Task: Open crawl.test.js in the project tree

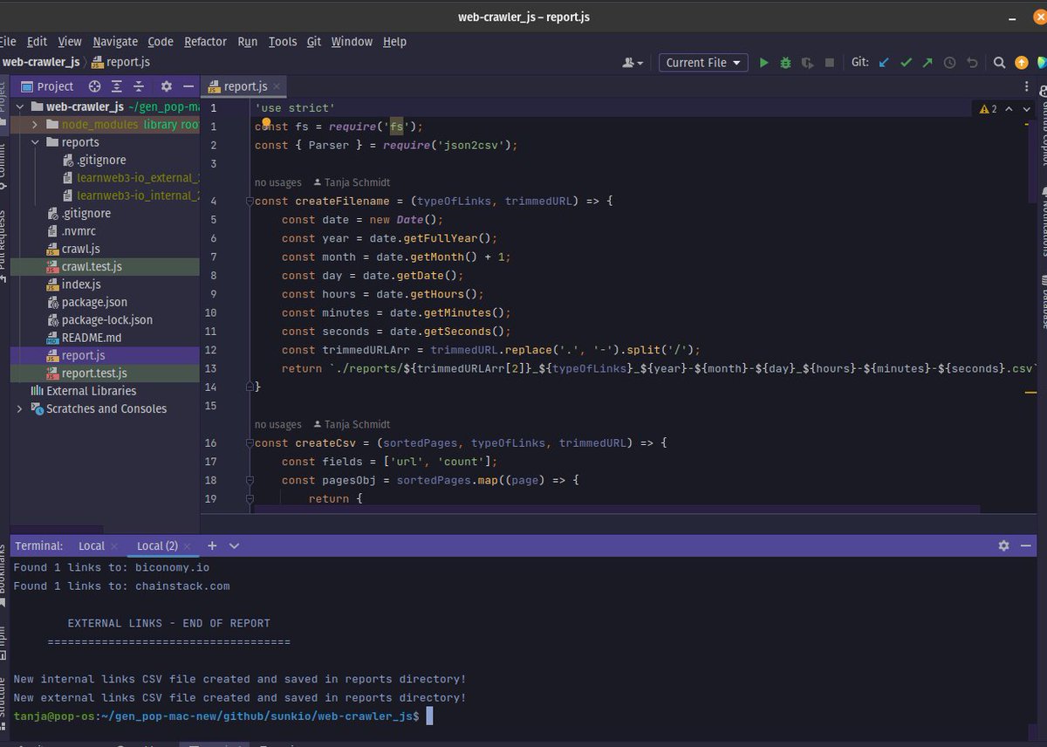Action: pyautogui.click(x=84, y=266)
